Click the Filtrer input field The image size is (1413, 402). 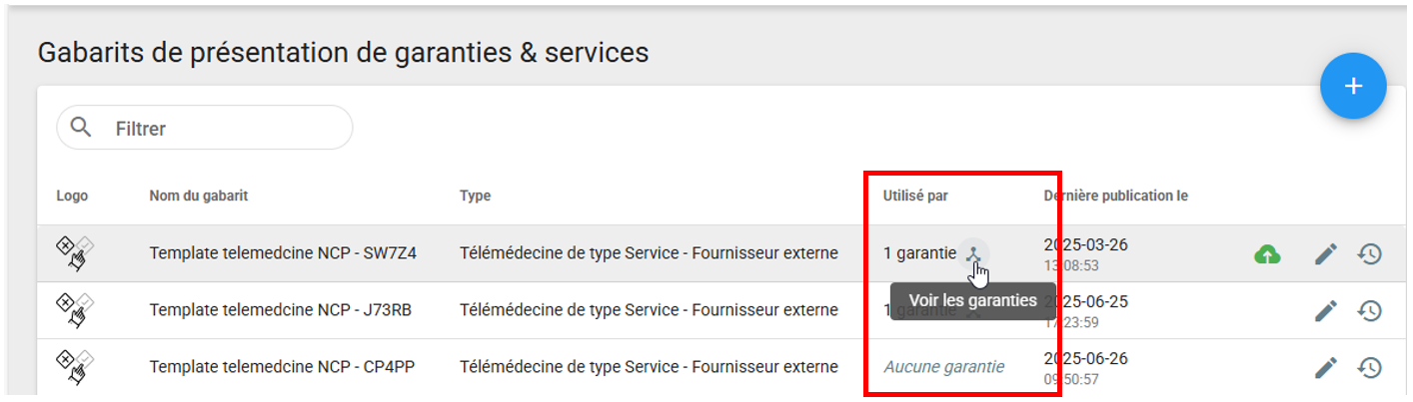tap(225, 129)
